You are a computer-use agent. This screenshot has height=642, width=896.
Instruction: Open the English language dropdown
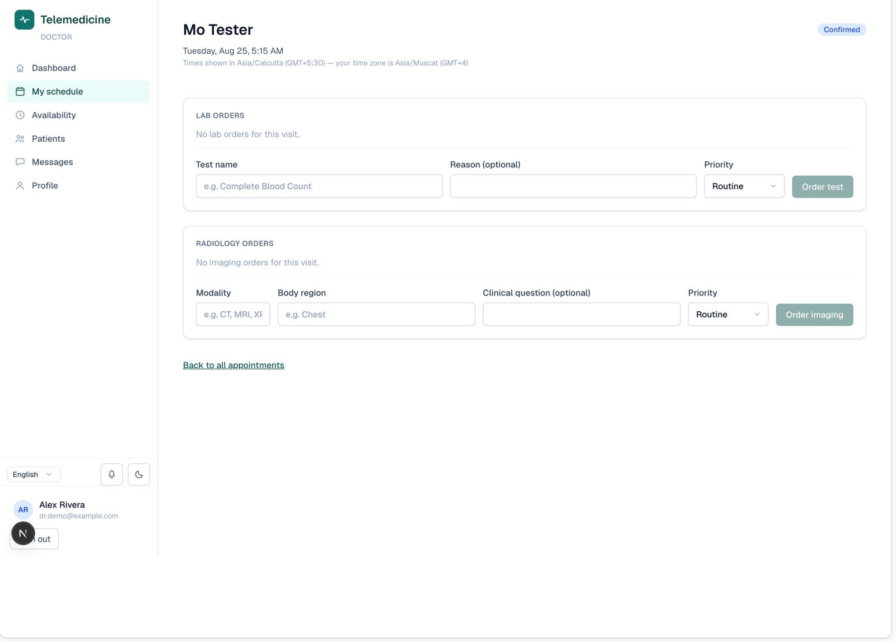34,475
